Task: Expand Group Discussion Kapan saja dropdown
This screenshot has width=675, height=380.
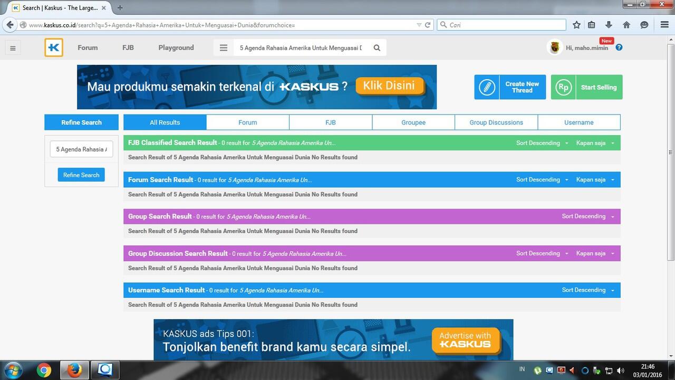Action: pos(595,253)
